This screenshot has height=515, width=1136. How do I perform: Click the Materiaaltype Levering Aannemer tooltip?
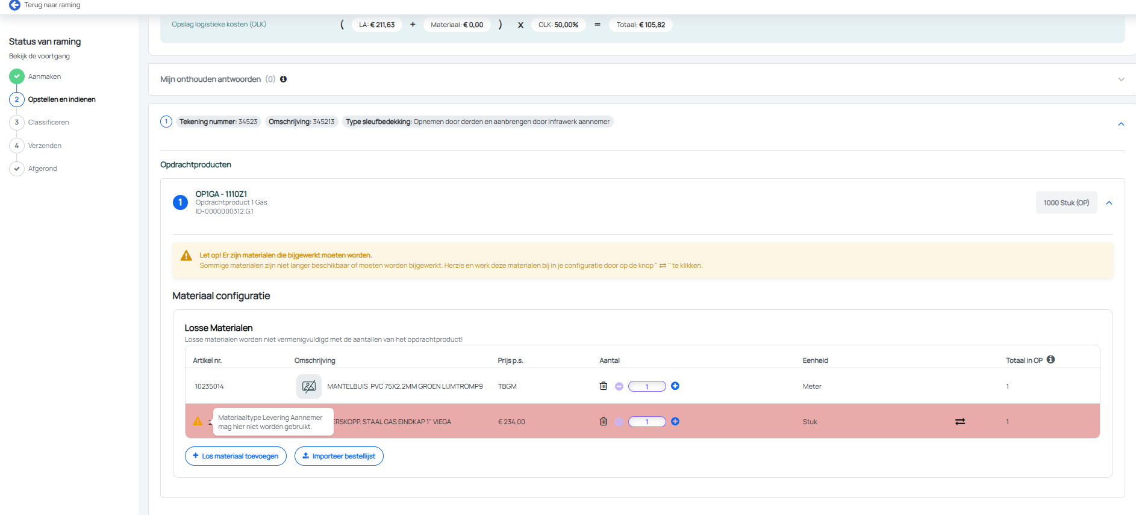pyautogui.click(x=273, y=422)
